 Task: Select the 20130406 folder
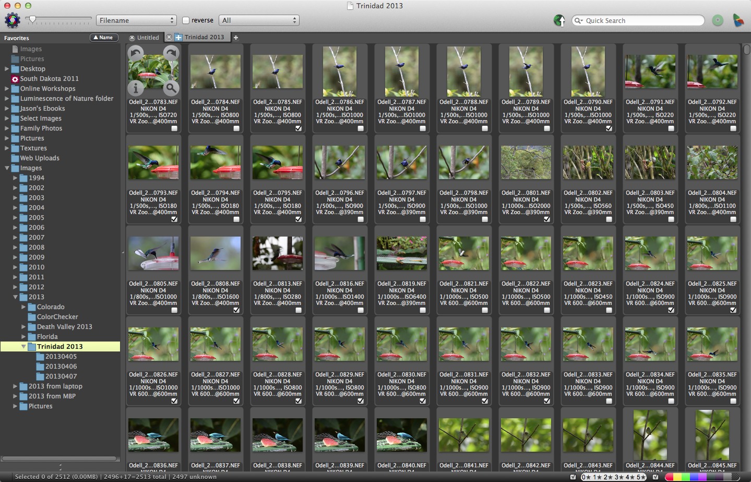coord(61,367)
